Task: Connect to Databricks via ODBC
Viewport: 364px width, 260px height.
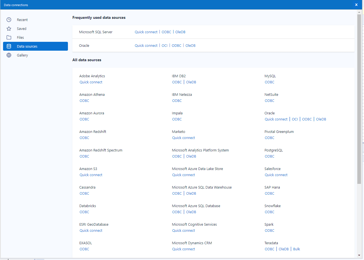Action: point(84,212)
